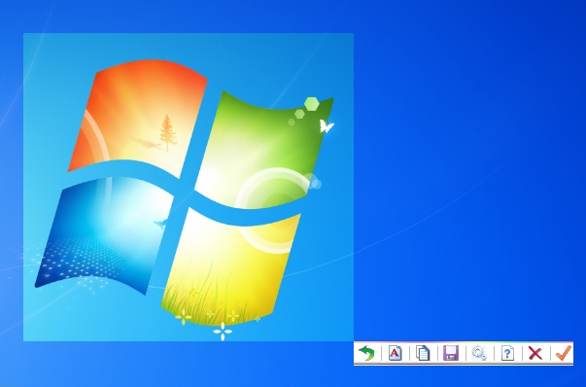Save the capture with the purple floppy disk
Image resolution: width=586 pixels, height=387 pixels.
(x=451, y=353)
